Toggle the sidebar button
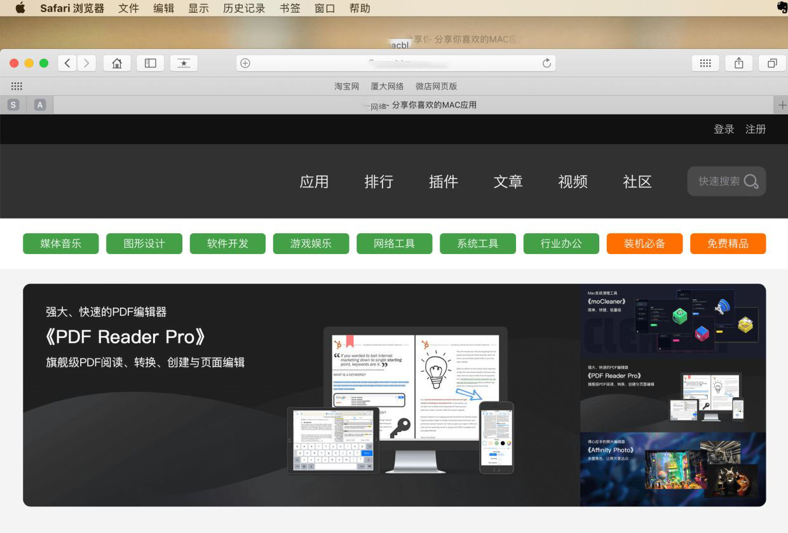788x533 pixels. click(x=150, y=63)
